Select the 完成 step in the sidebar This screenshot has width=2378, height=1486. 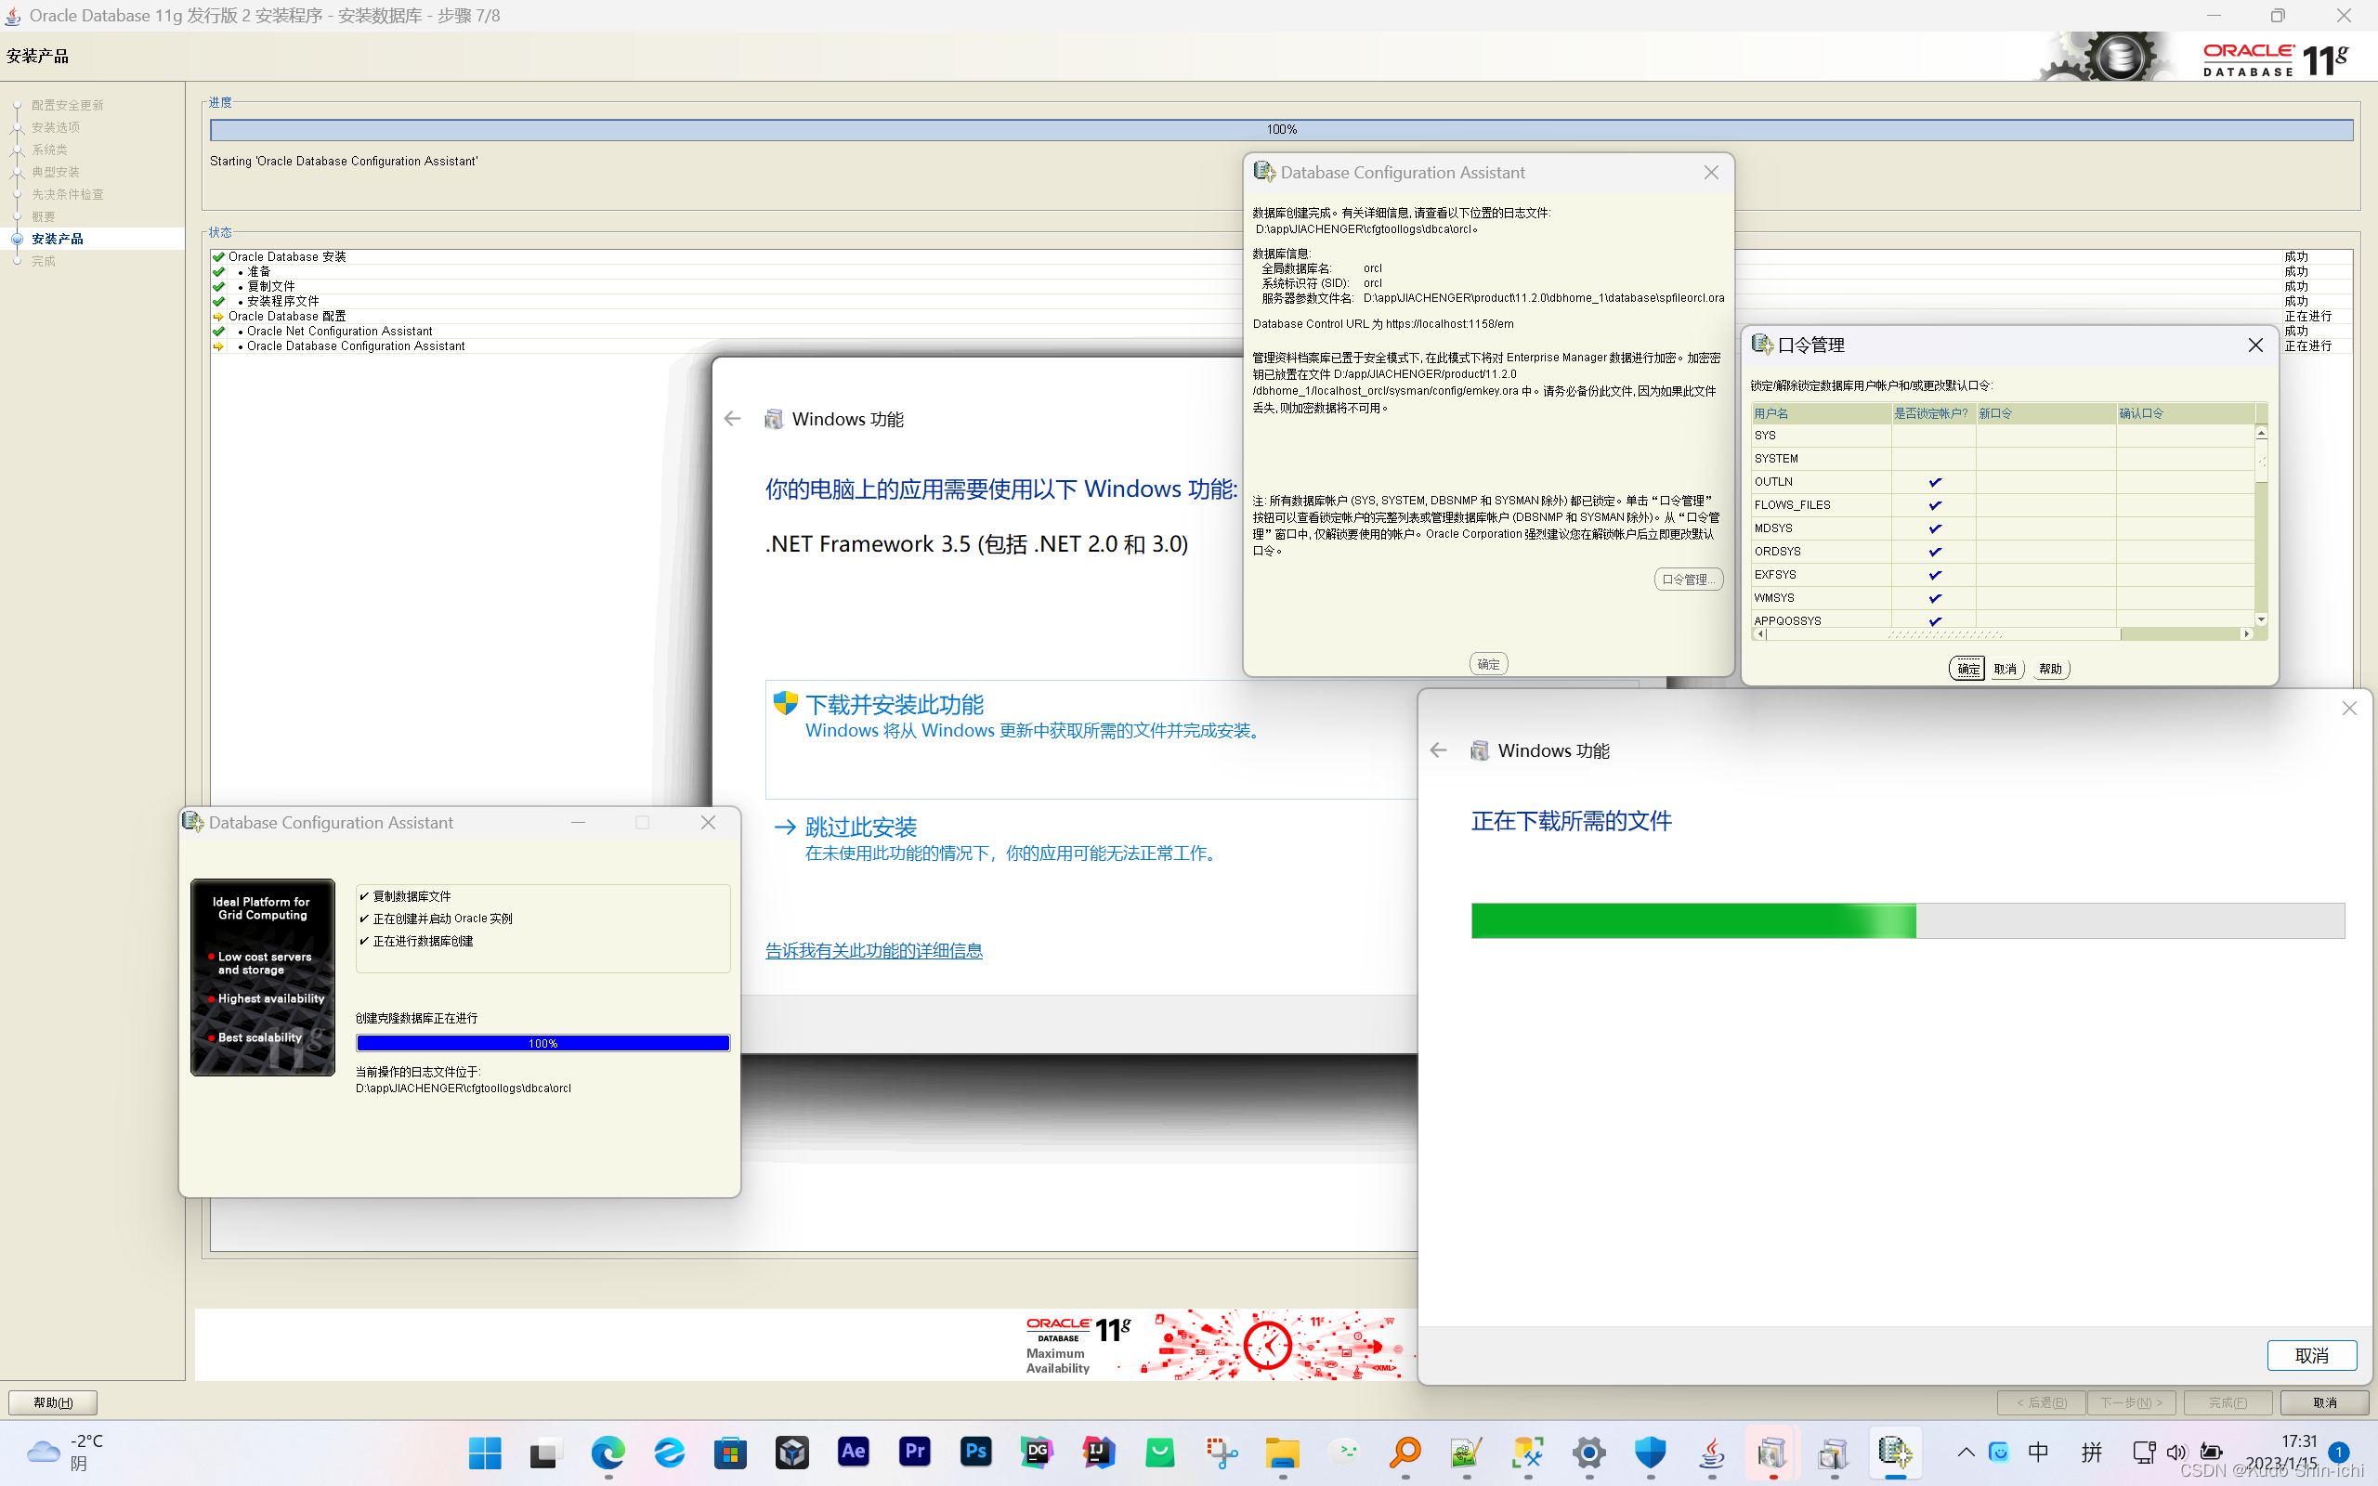point(44,261)
